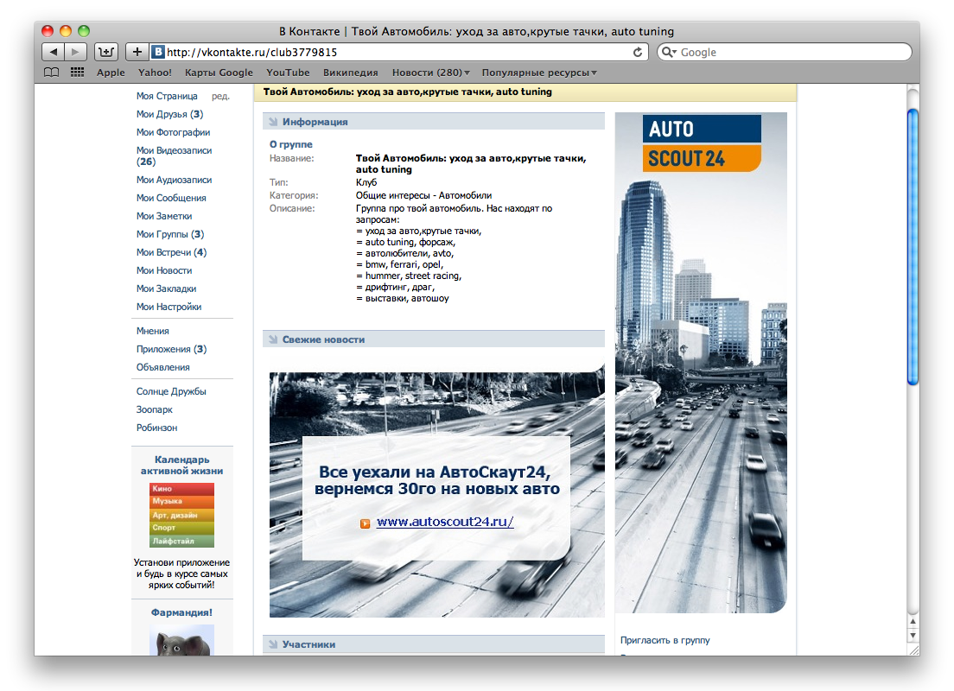Reload the page using refresh icon

[x=638, y=52]
